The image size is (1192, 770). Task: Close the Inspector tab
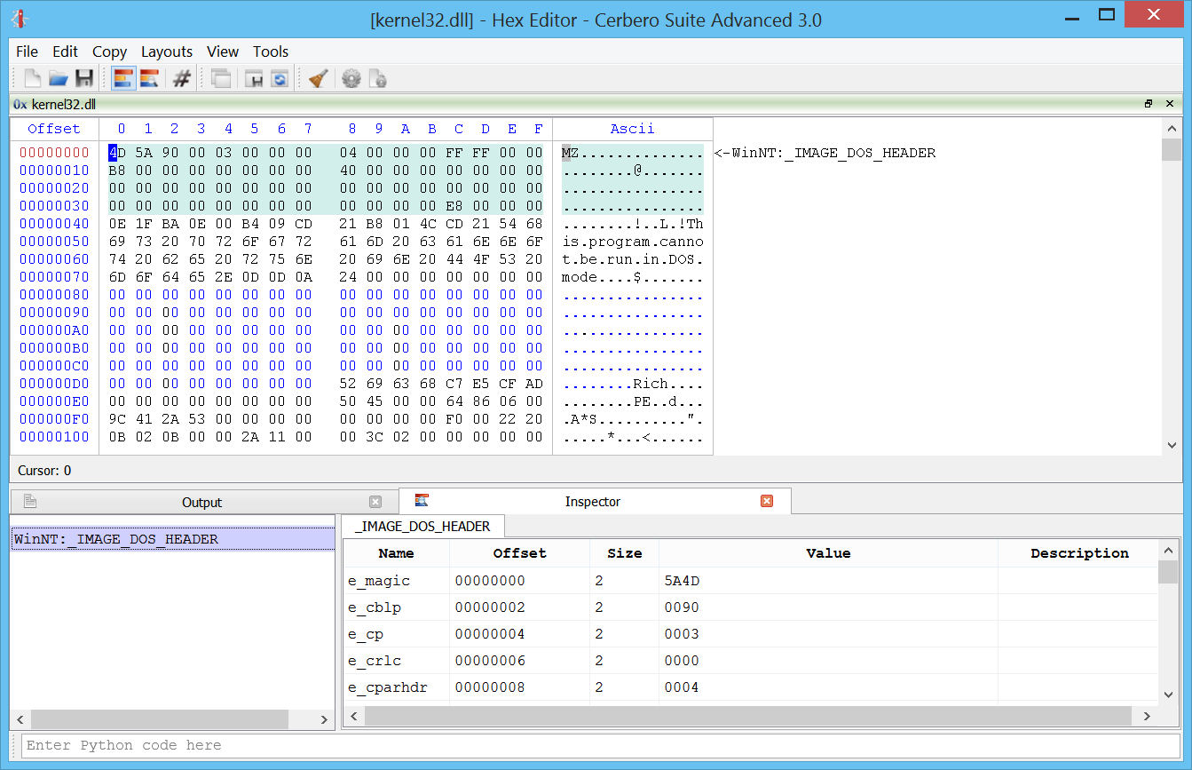(x=767, y=501)
